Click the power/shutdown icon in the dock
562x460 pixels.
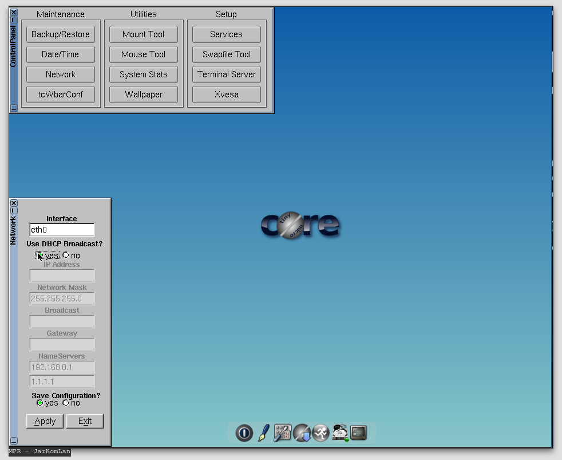pyautogui.click(x=244, y=433)
